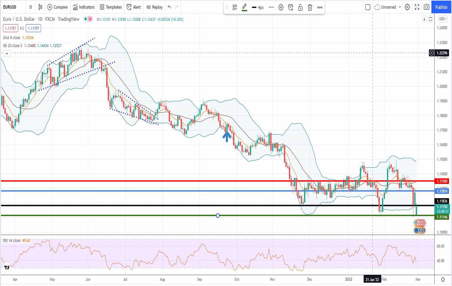452x286 pixels.
Task: Open the D timeframe interval menu
Action: pos(31,7)
